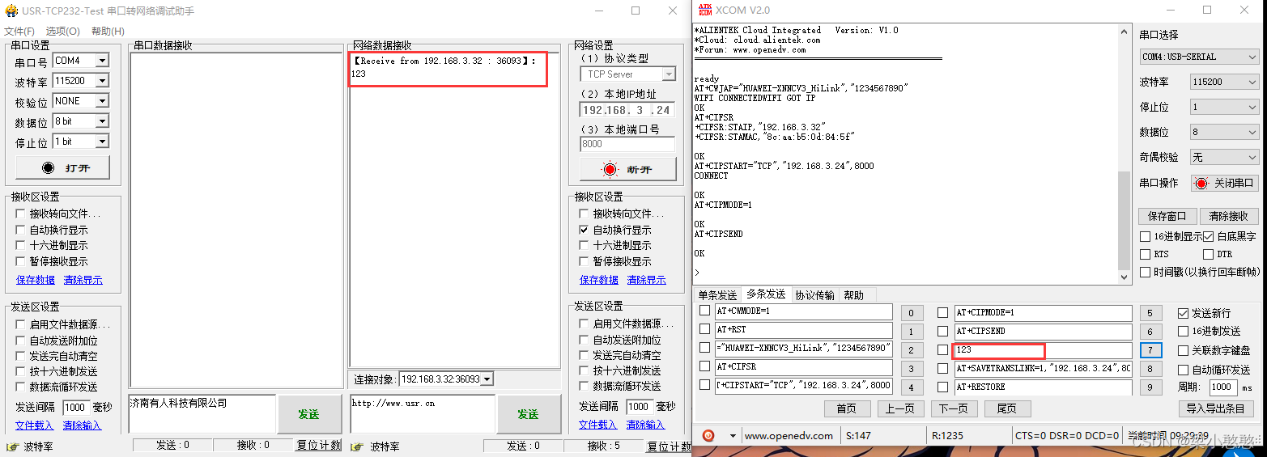Click network 清除显示 link

646,280
